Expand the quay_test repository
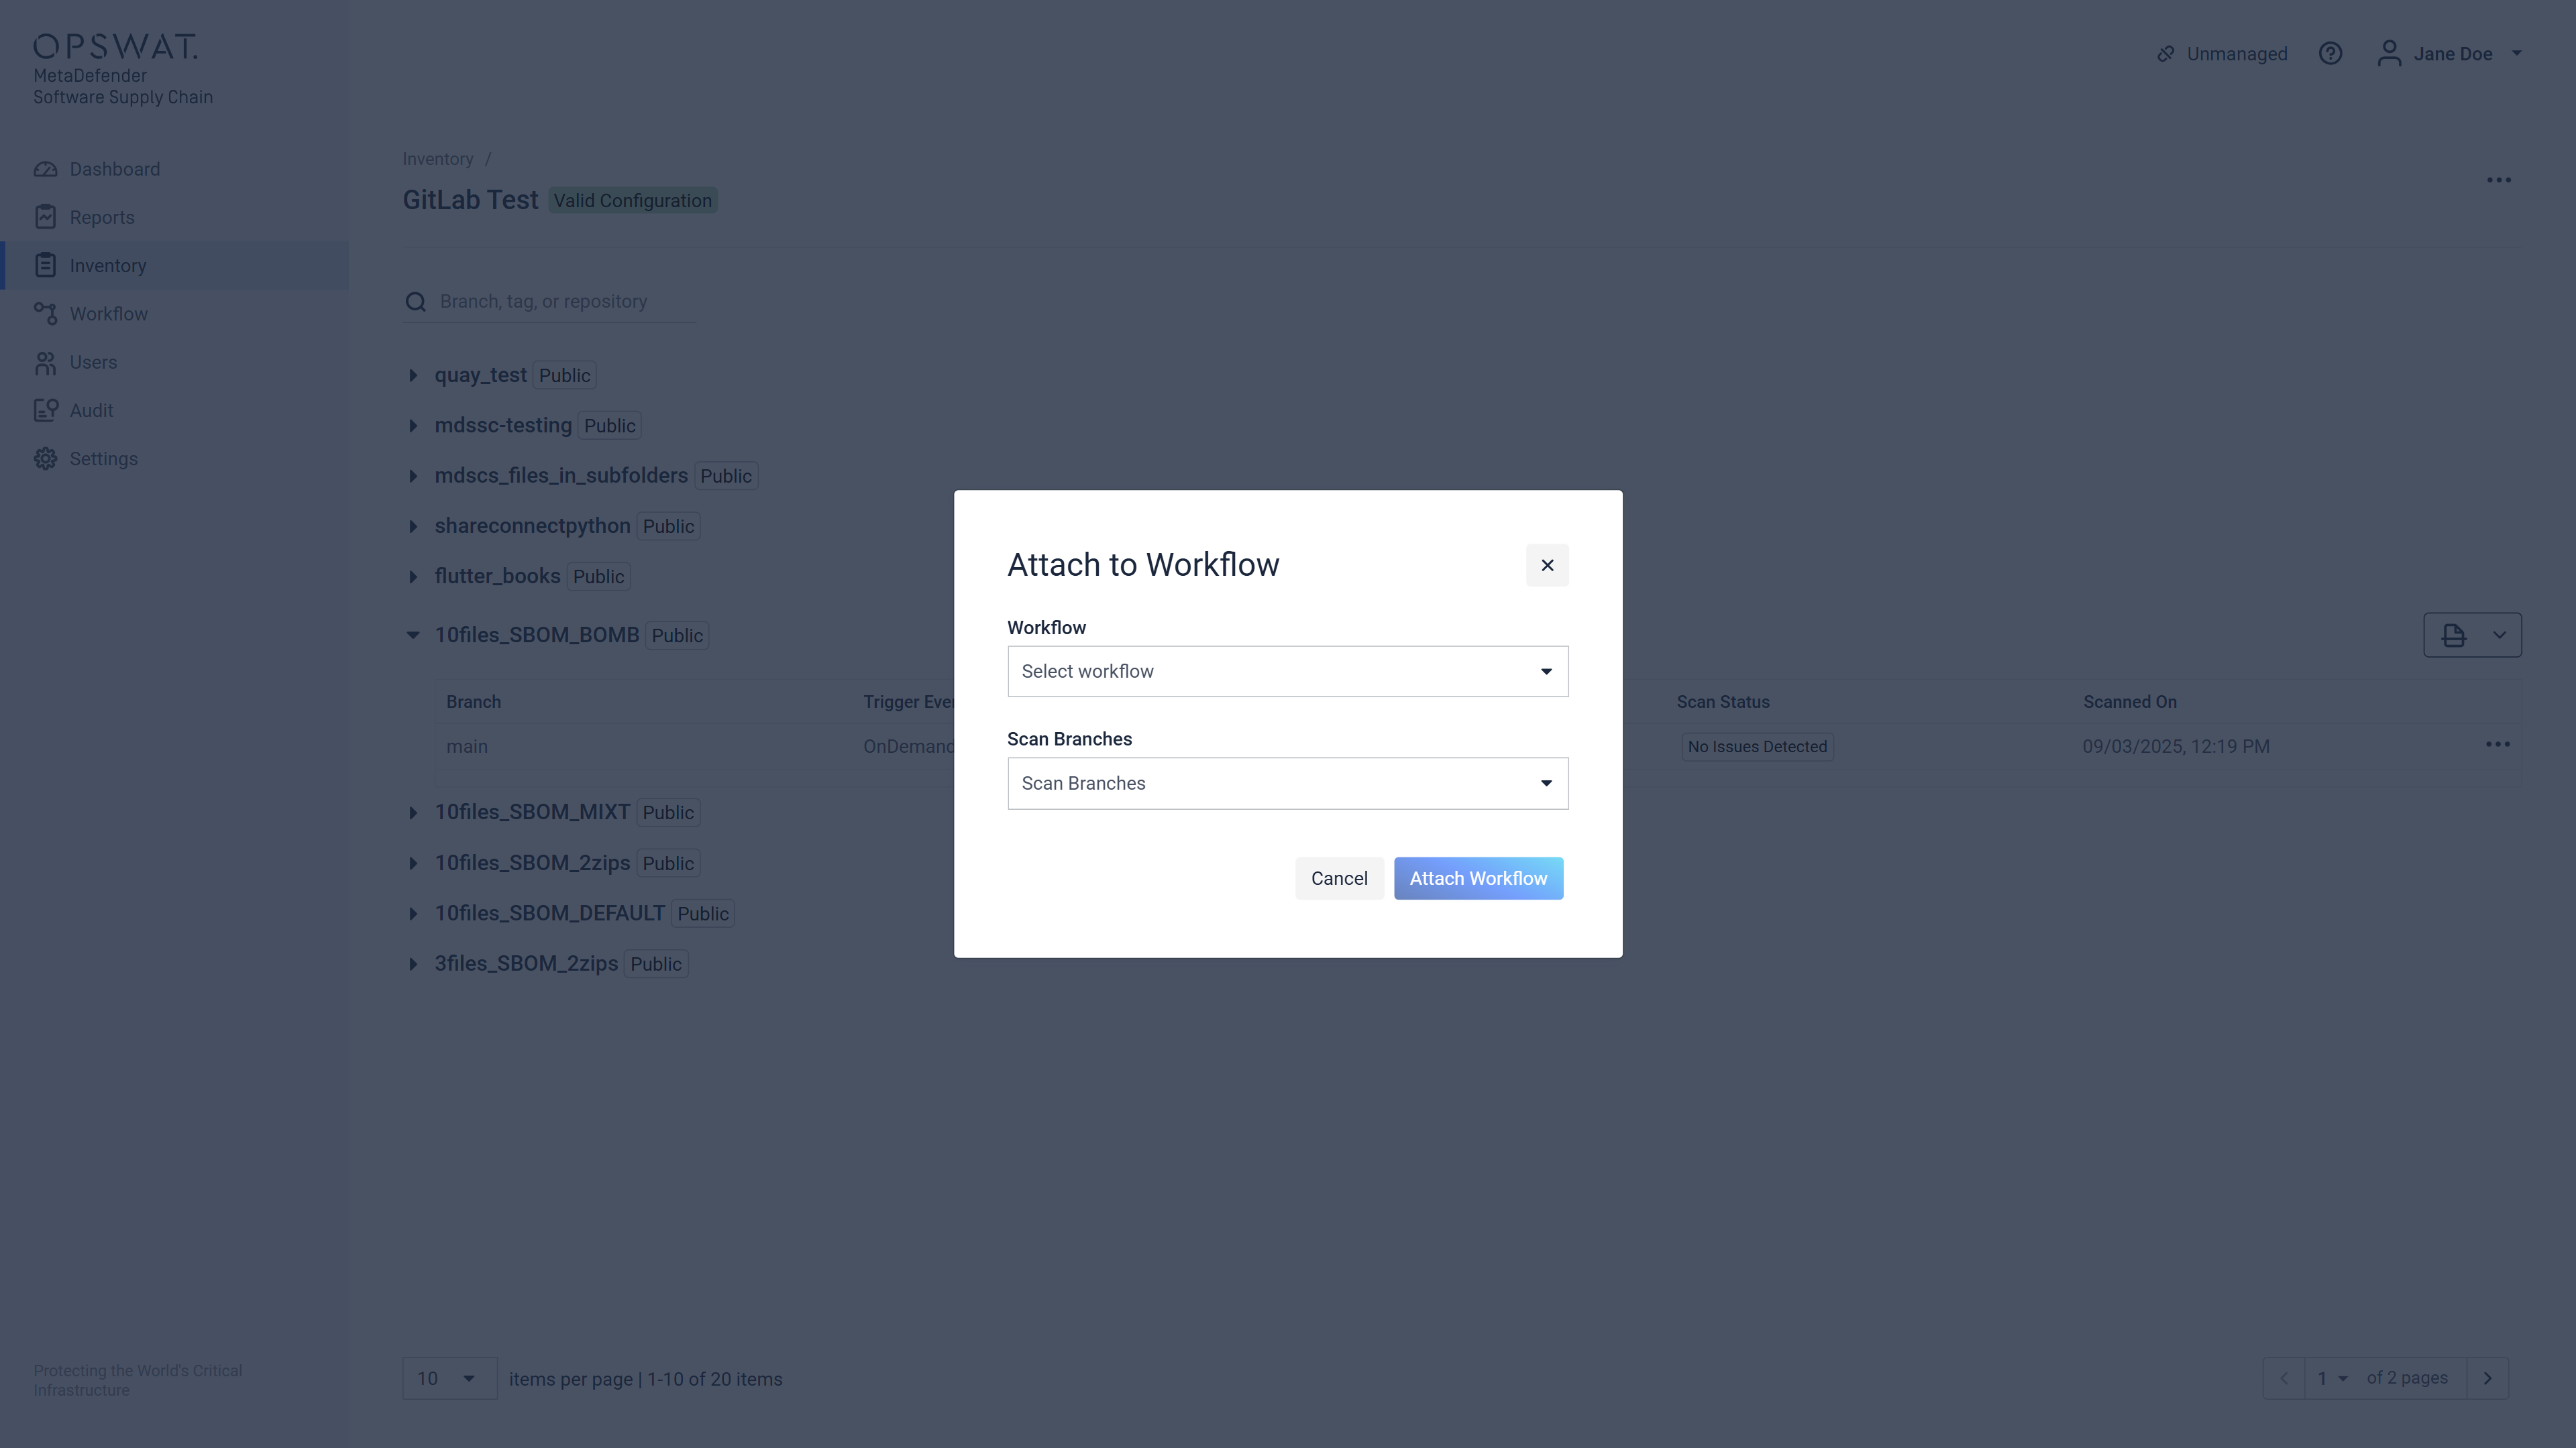Screen dimensions: 2576x1448 pyautogui.click(x=413, y=375)
